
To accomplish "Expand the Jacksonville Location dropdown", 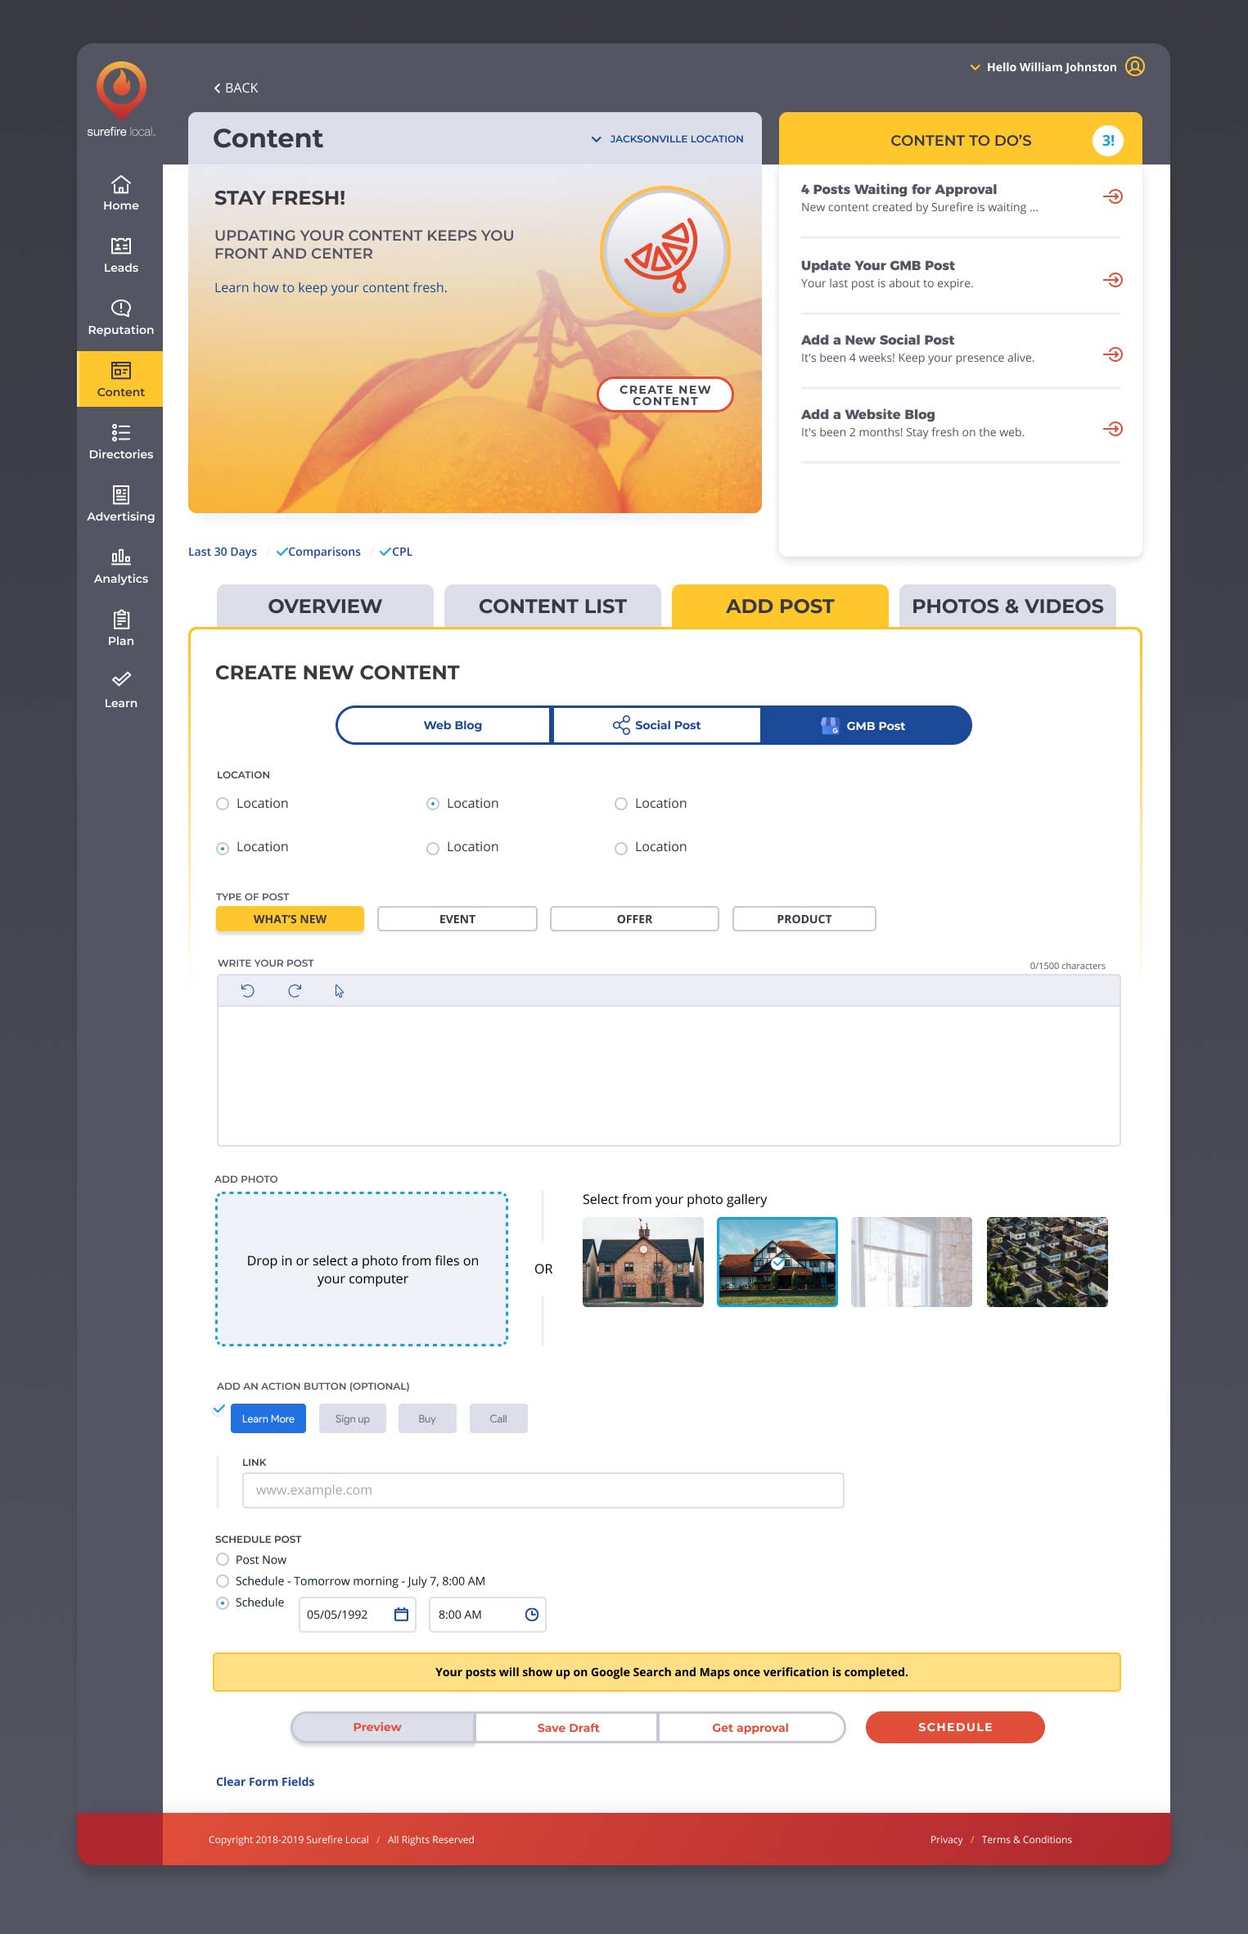I will 667,139.
